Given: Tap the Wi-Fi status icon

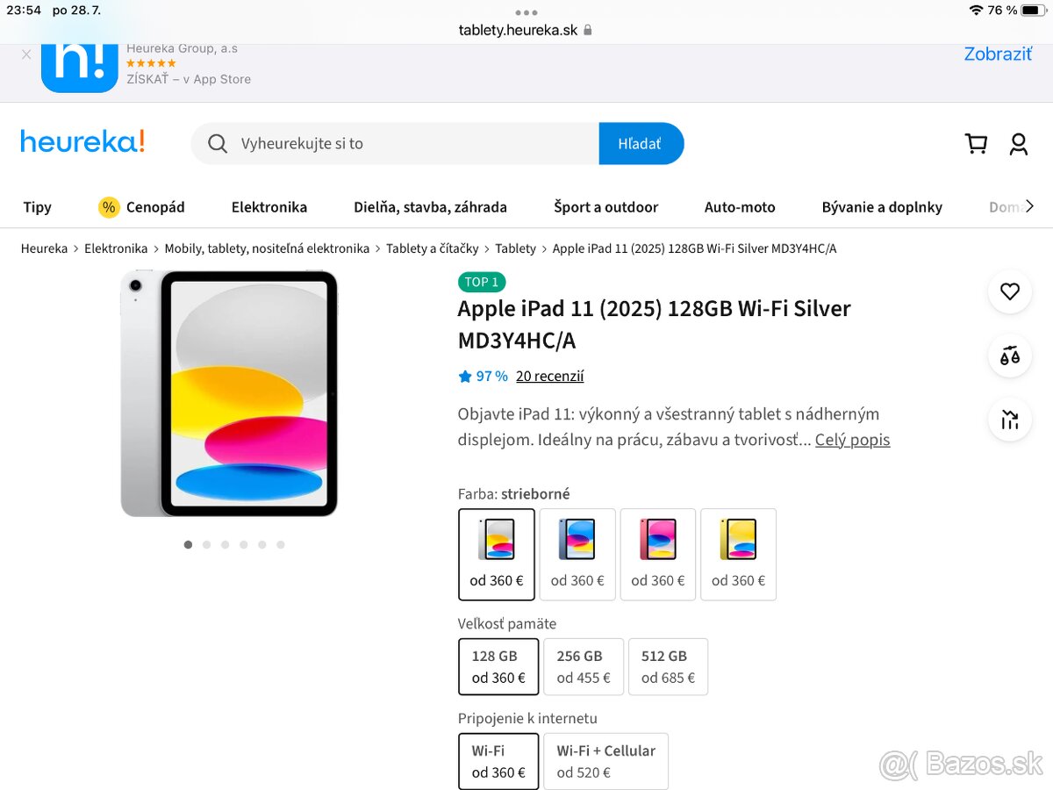Looking at the screenshot, I should click(x=976, y=10).
